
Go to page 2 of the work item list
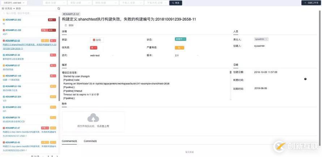(x=52, y=156)
